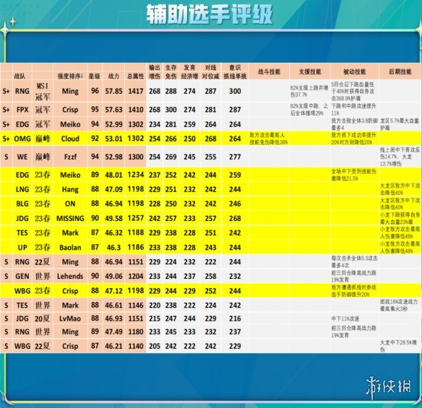Viewport: 422px width, 408px height.
Task: Select the ON player name cell
Action: [x=70, y=204]
